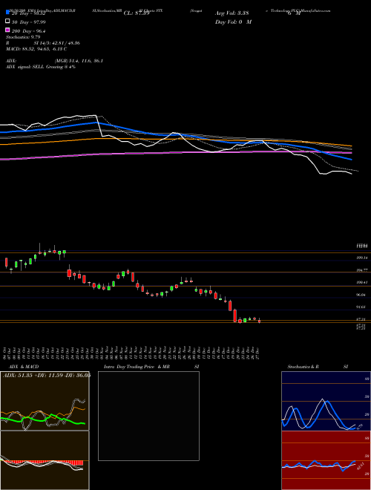Click the ADX +DY -DY values header
Viewport: 371px width, 490px height.
pos(47,376)
